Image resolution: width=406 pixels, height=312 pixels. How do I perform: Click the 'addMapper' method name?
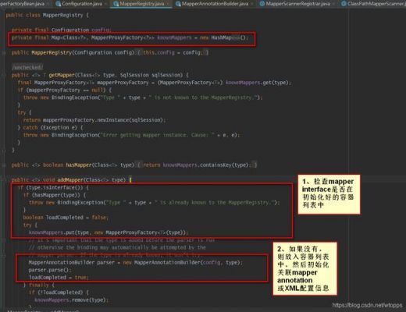pos(70,180)
